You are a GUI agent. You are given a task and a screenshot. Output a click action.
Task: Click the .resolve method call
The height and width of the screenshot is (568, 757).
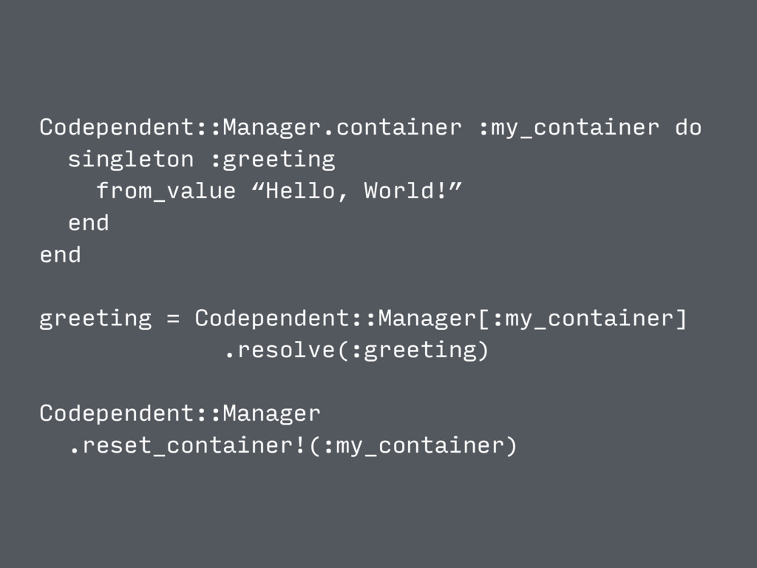pyautogui.click(x=279, y=350)
